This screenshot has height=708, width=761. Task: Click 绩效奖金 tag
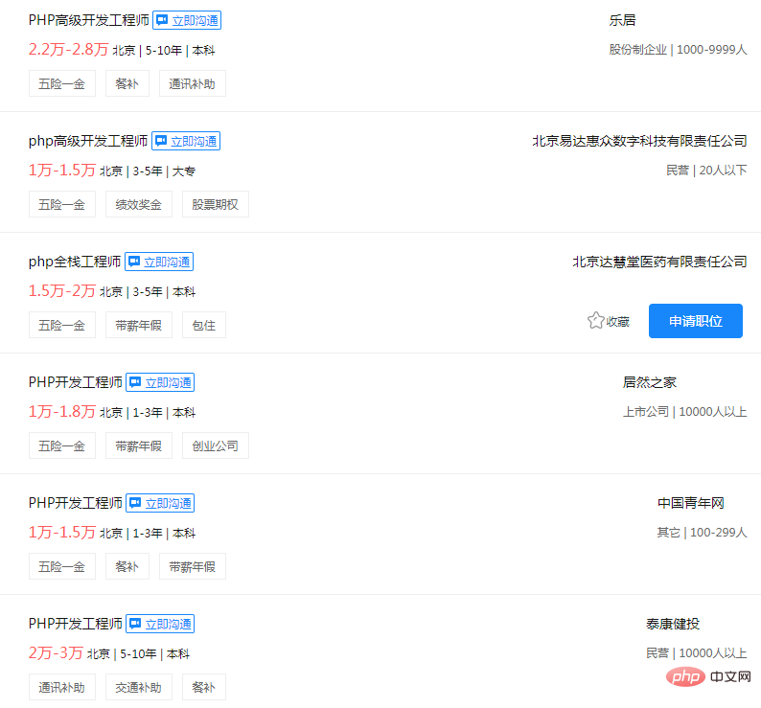[x=139, y=204]
